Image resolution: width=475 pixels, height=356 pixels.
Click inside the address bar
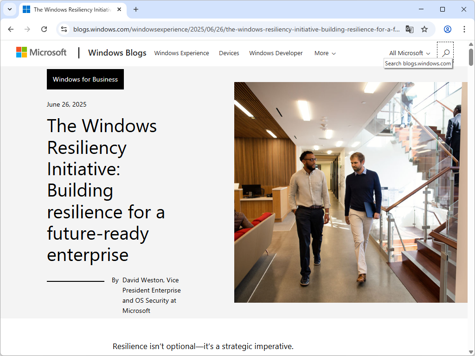(x=232, y=29)
